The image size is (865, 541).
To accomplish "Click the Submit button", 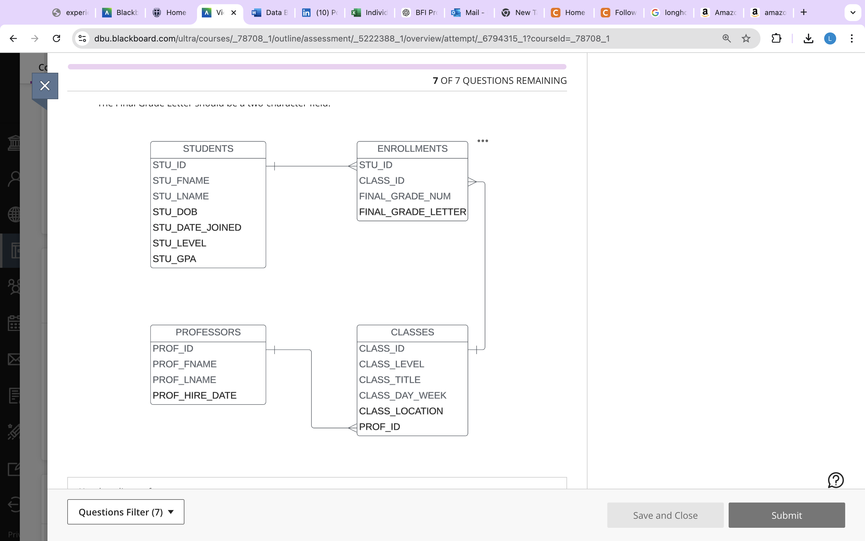I will tap(786, 515).
